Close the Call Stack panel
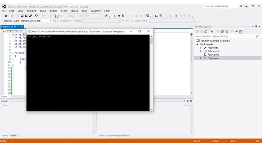Screen dimensions: 262x147 click(191, 101)
